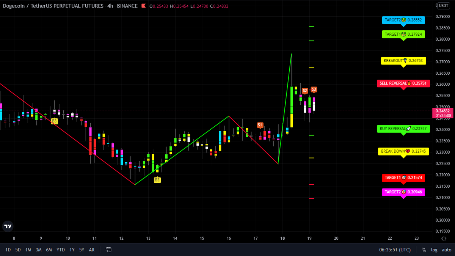Select the 5D time range

click(x=18, y=250)
